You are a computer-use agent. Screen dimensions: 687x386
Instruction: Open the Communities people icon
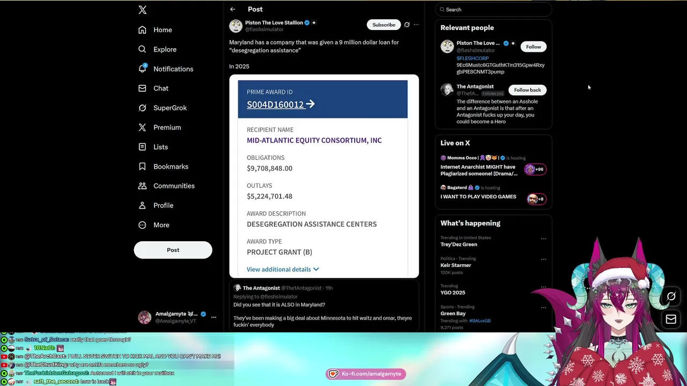142,186
